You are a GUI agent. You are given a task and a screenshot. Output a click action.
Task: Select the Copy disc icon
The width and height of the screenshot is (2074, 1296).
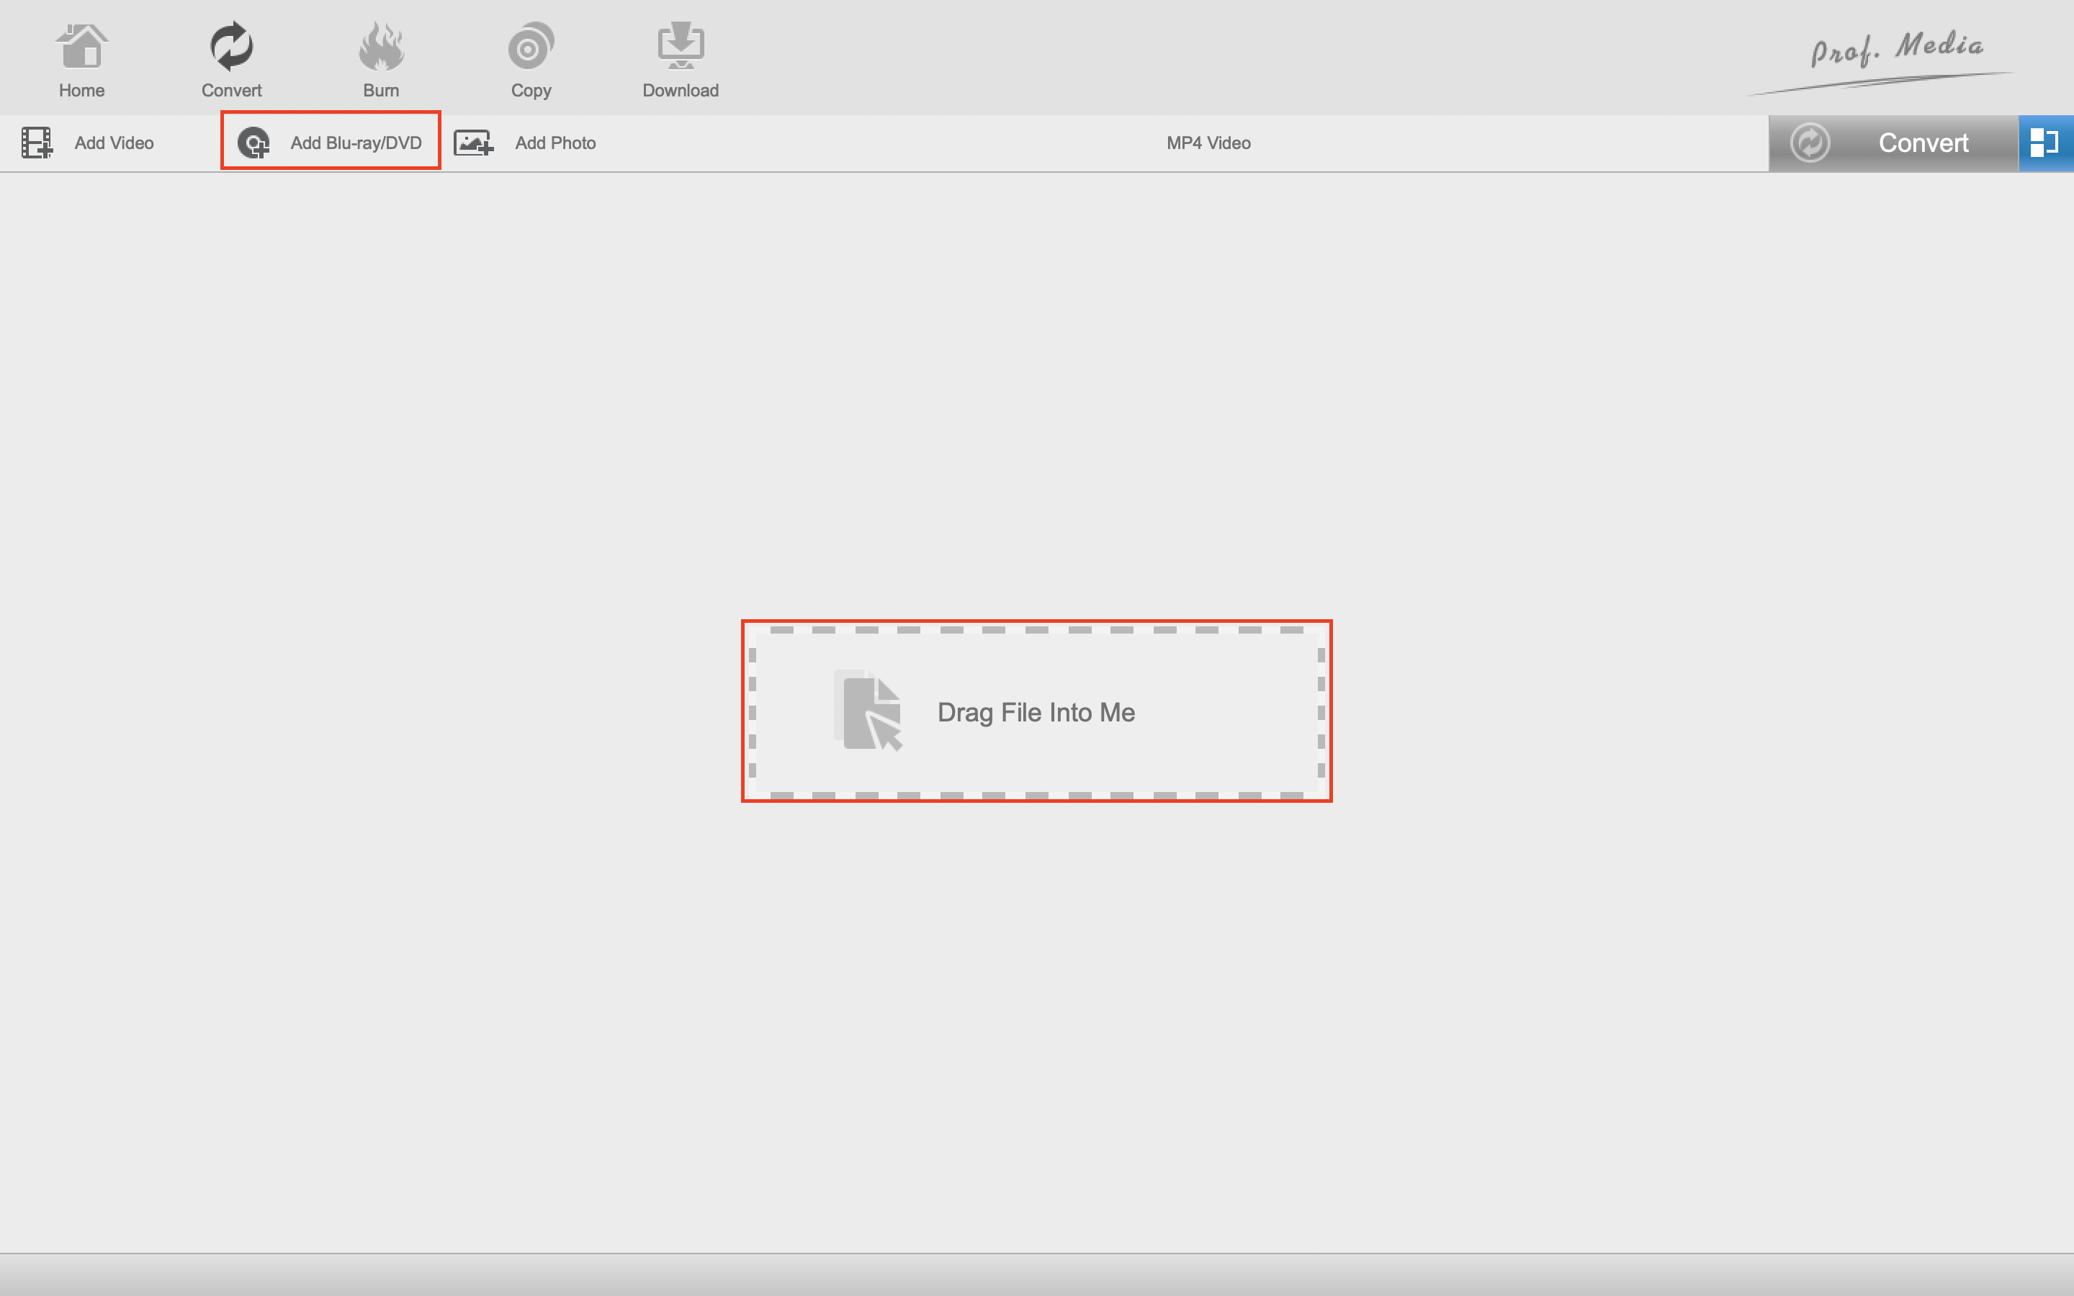531,46
